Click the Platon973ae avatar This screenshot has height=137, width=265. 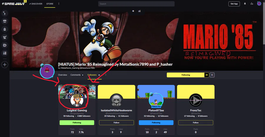(156, 100)
